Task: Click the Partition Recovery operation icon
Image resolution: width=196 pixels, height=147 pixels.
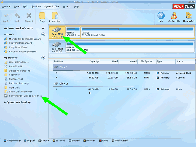Action: 6,83
